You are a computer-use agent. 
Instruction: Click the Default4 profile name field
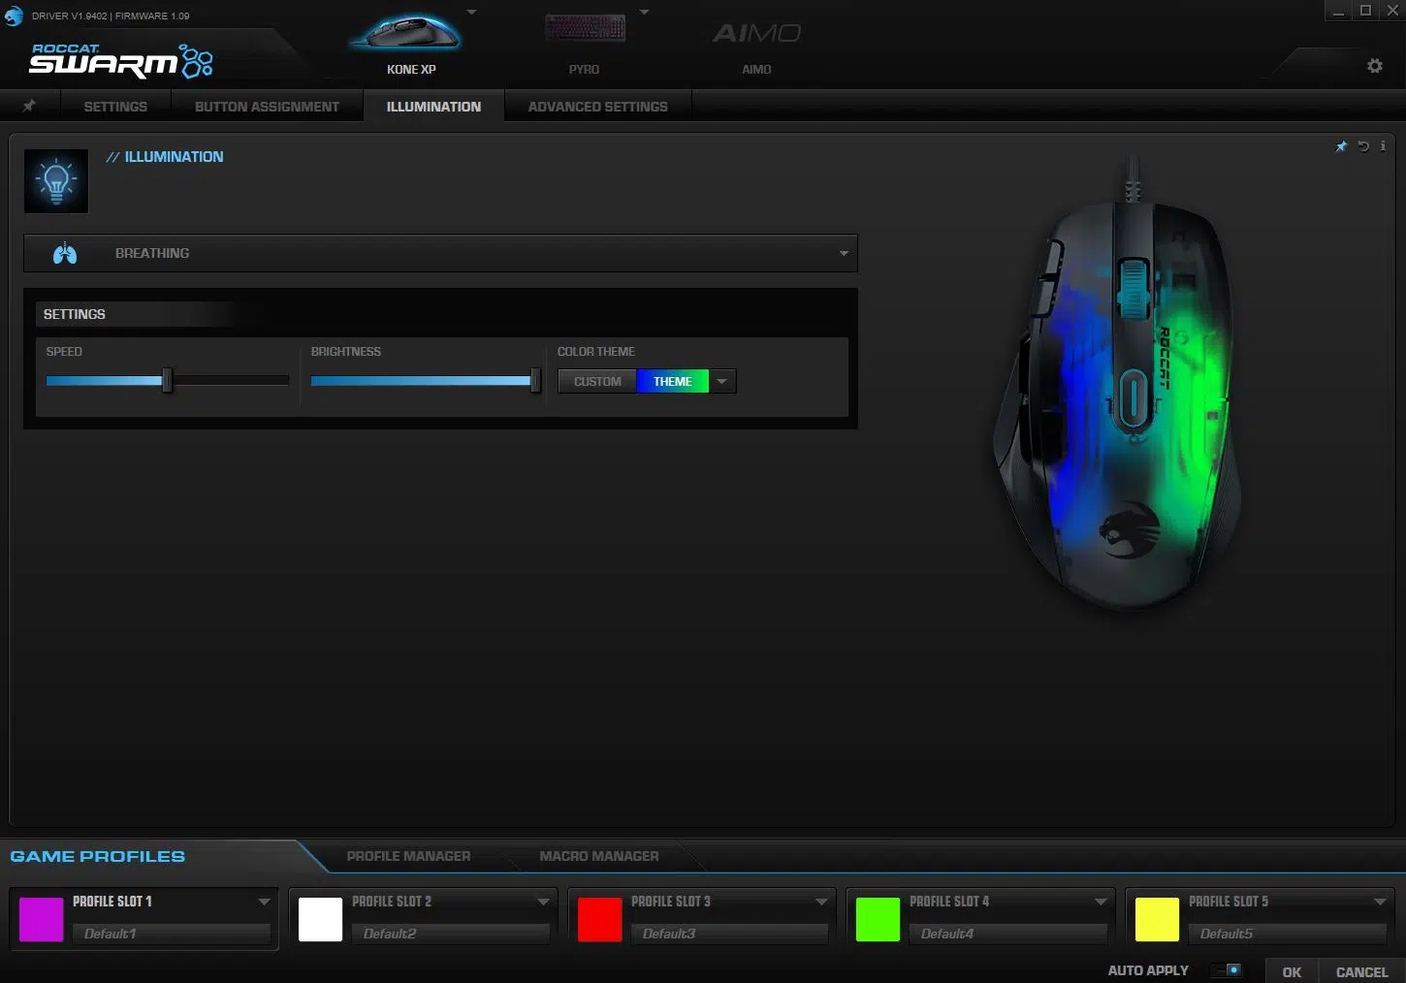pos(1007,934)
